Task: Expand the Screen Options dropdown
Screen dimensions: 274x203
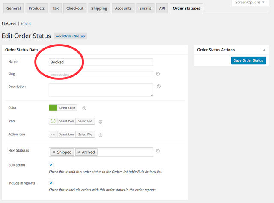Action: coord(250,3)
